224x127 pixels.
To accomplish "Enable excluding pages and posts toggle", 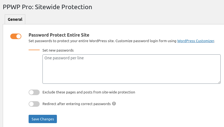I will (34, 92).
